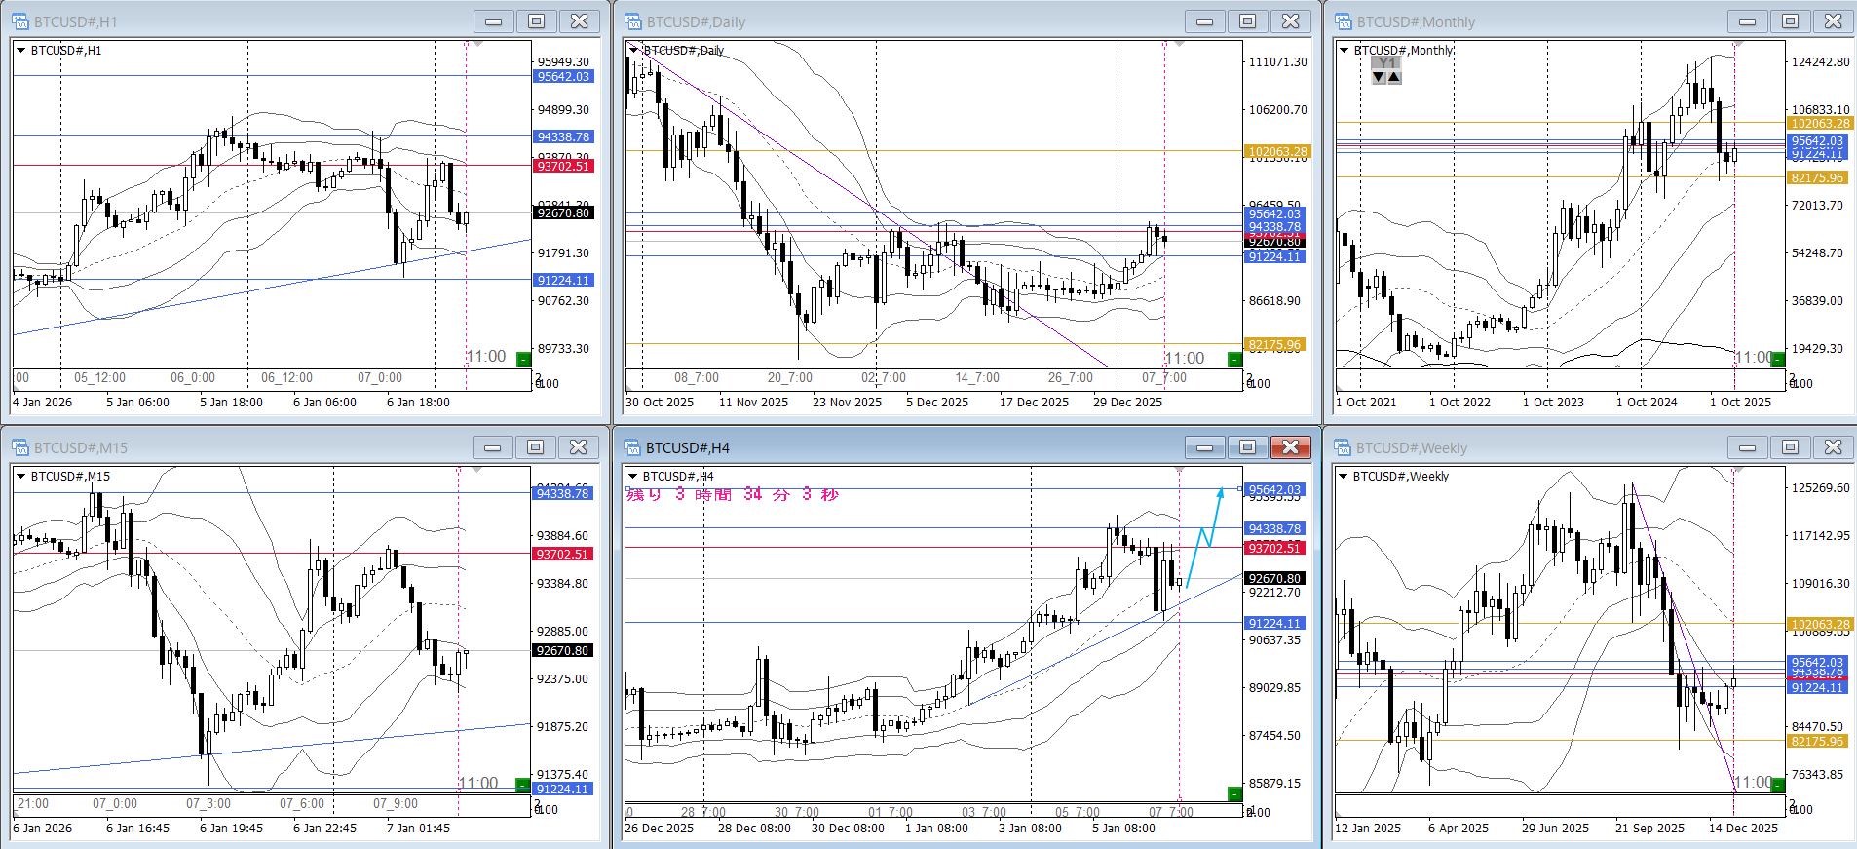The width and height of the screenshot is (1857, 849).
Task: Click the chart icon in BTCUSD#,Daily title bar
Action: 633,21
